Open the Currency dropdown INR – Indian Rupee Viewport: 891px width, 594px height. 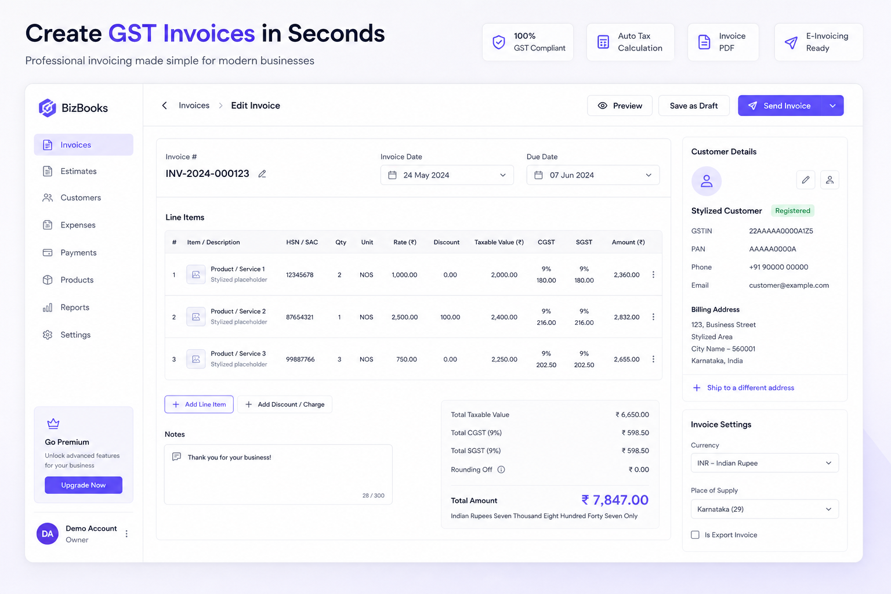coord(765,463)
